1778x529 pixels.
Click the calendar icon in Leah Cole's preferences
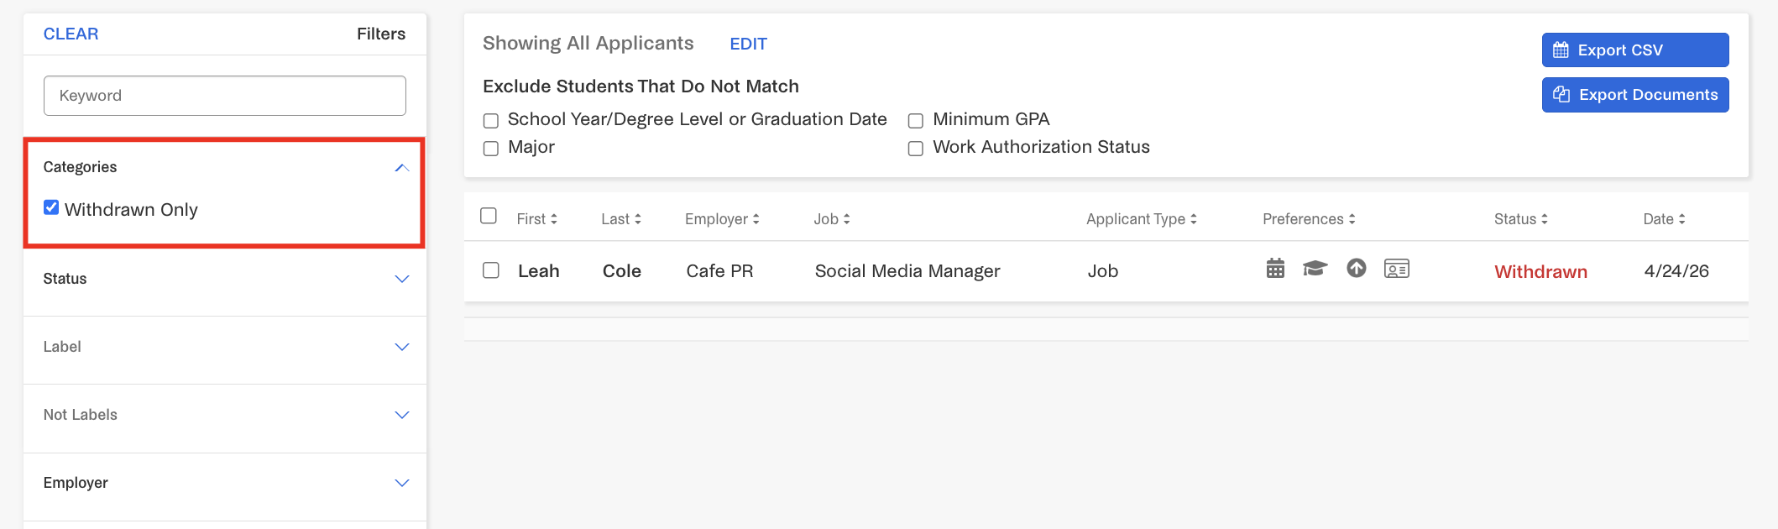[x=1275, y=269]
